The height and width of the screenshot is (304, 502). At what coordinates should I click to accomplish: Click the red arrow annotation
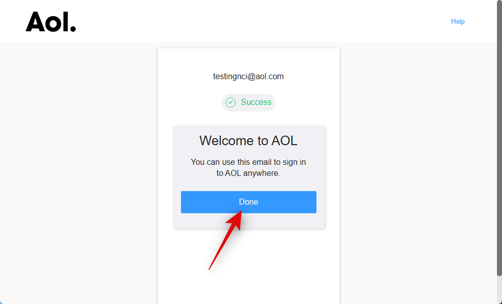point(225,239)
